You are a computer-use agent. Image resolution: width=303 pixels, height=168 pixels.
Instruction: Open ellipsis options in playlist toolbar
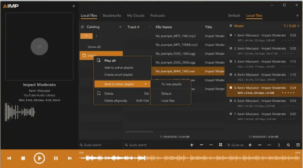click(x=269, y=145)
